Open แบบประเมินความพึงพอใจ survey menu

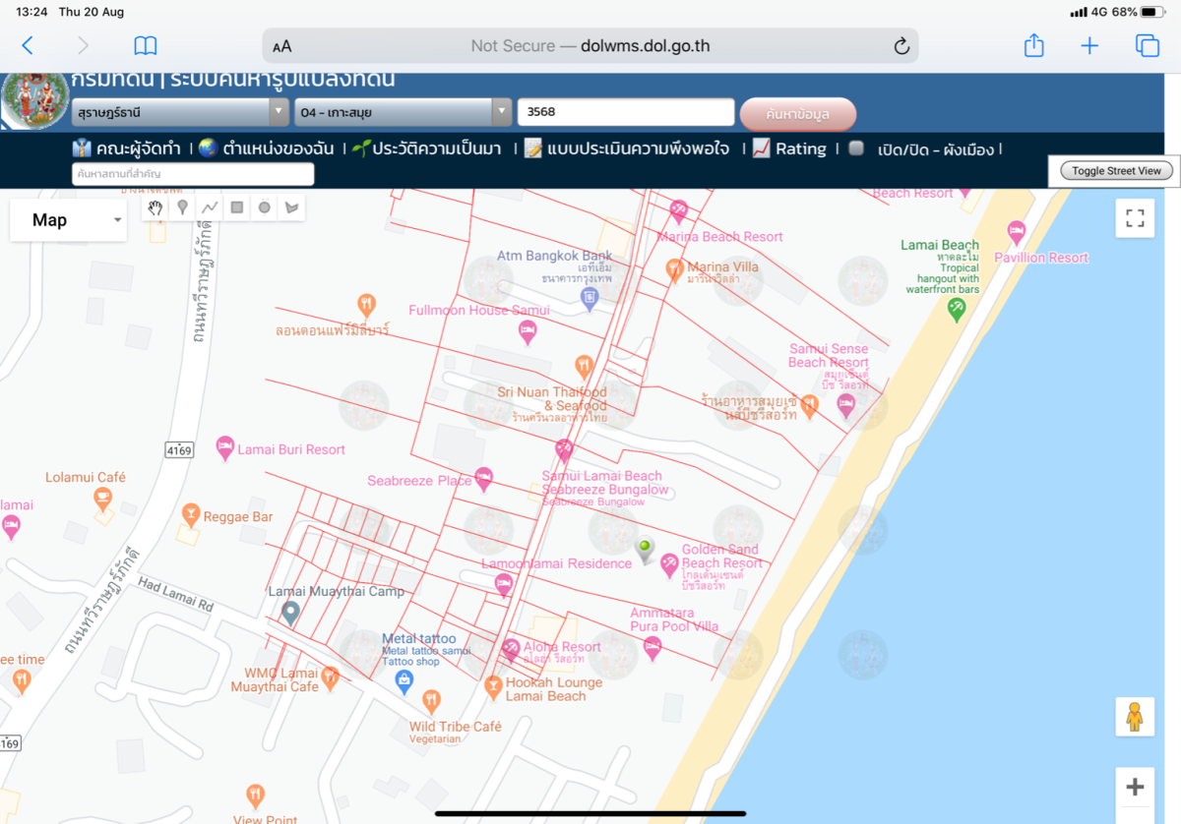[627, 148]
